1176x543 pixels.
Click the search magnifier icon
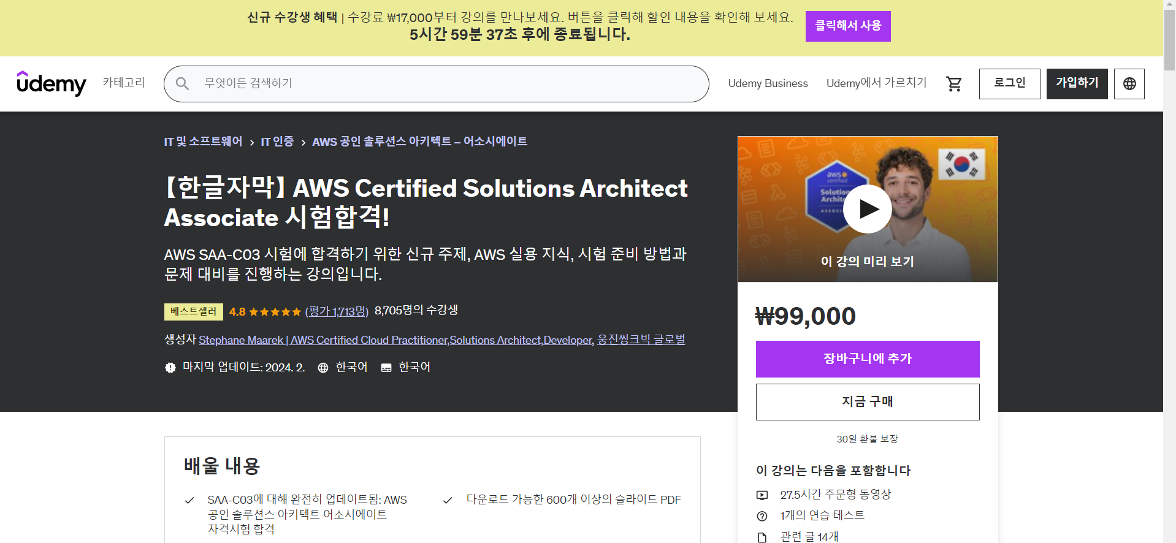click(182, 83)
